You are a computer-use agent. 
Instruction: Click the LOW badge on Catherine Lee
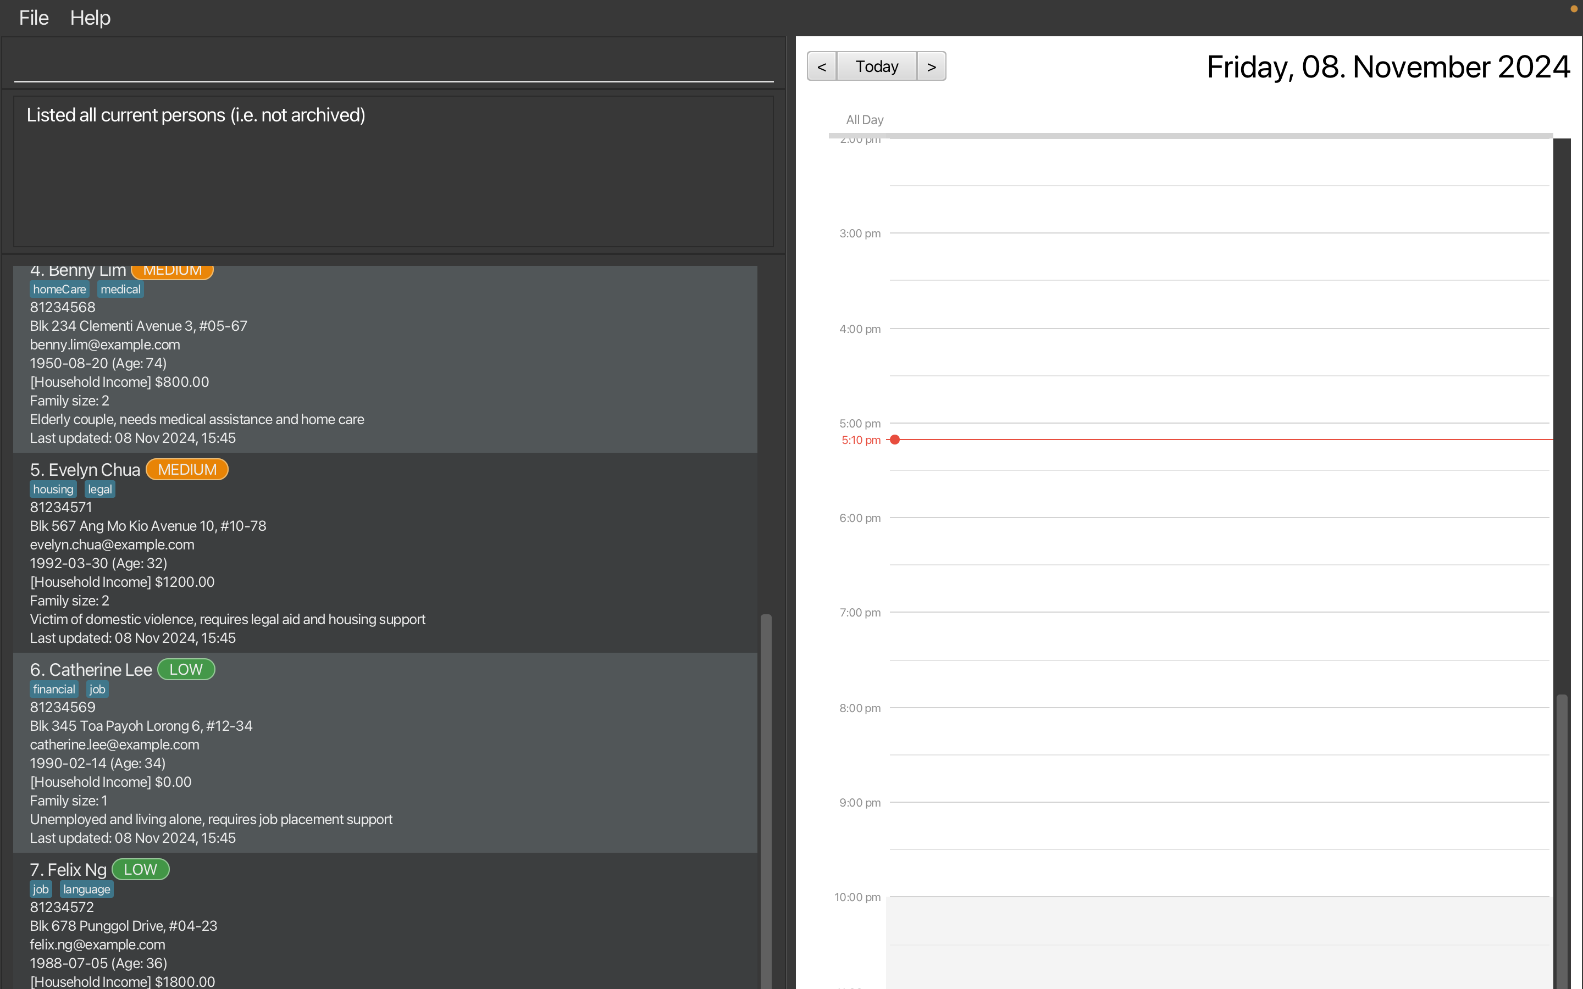coord(187,669)
